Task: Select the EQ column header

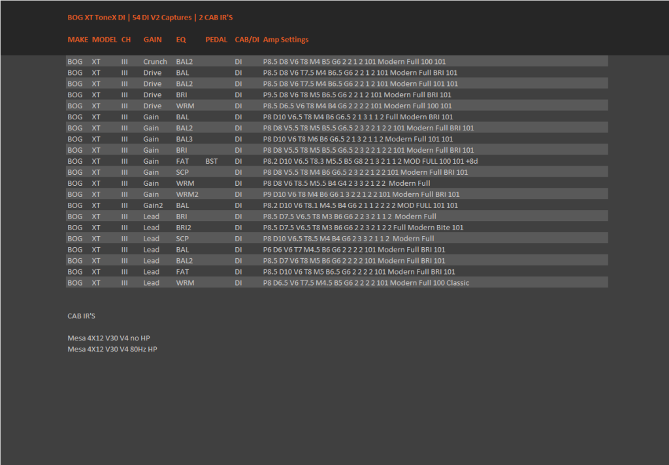Action: point(181,40)
